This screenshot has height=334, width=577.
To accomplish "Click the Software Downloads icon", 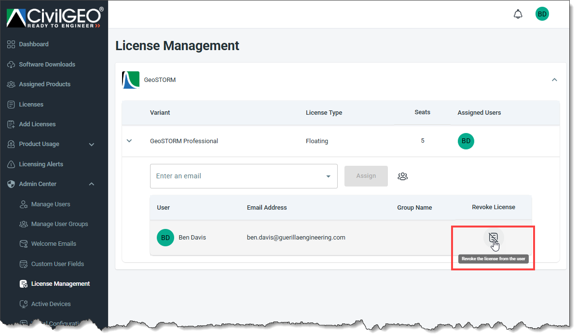I will (x=11, y=64).
